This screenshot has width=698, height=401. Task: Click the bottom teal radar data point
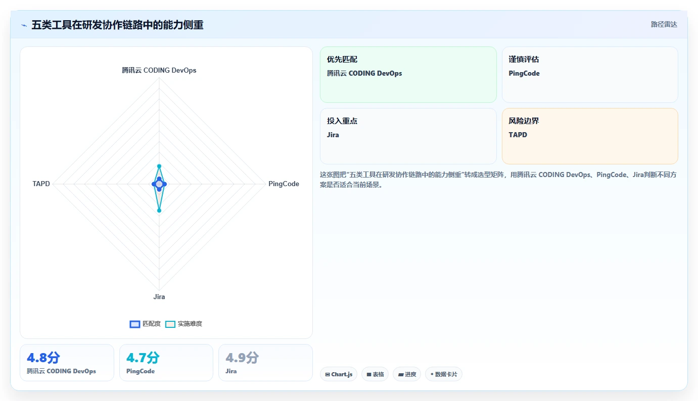pyautogui.click(x=159, y=211)
